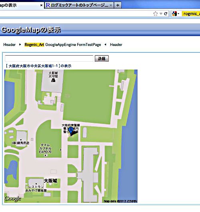Image resolution: width=200 pixels, height=212 pixels.
Task: Click the GoogleMapの表示 page heading
Action: tap(31, 30)
